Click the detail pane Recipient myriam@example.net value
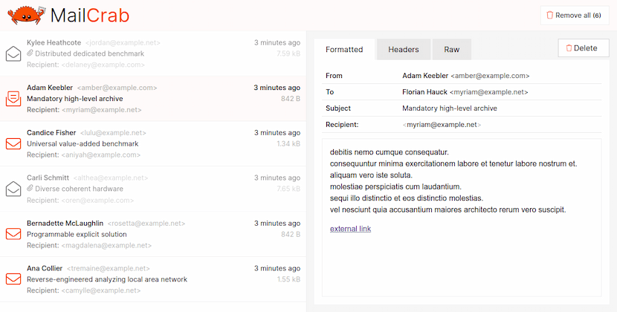The image size is (617, 312). click(x=442, y=125)
